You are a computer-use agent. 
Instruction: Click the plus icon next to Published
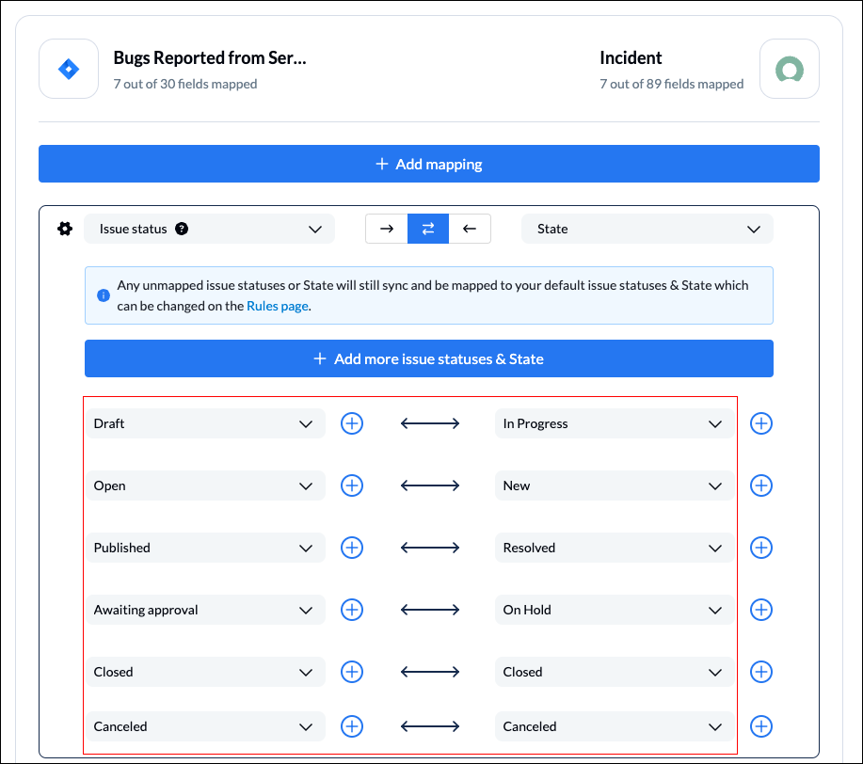tap(352, 548)
